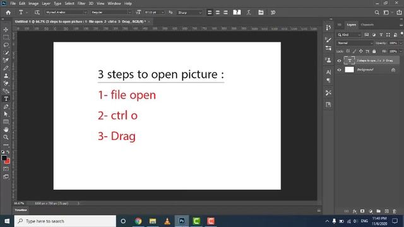Image resolution: width=404 pixels, height=227 pixels.
Task: Open the Search magnifier icon at top right
Action: pyautogui.click(x=377, y=13)
